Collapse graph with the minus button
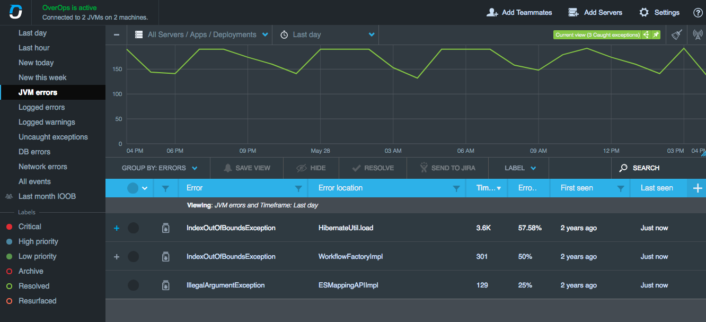The image size is (706, 322). tap(117, 34)
